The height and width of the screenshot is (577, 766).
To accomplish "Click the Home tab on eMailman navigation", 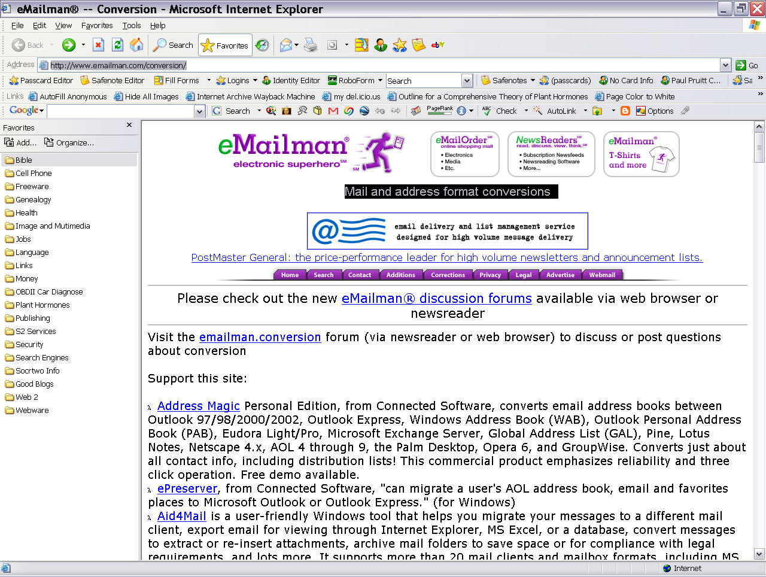I will pyautogui.click(x=290, y=275).
